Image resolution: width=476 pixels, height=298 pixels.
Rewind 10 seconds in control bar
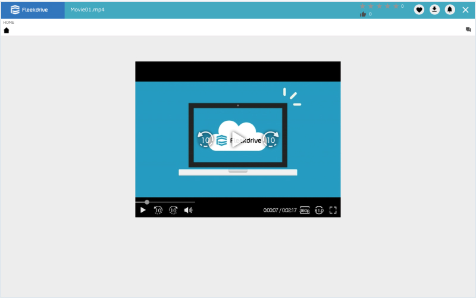tap(158, 210)
